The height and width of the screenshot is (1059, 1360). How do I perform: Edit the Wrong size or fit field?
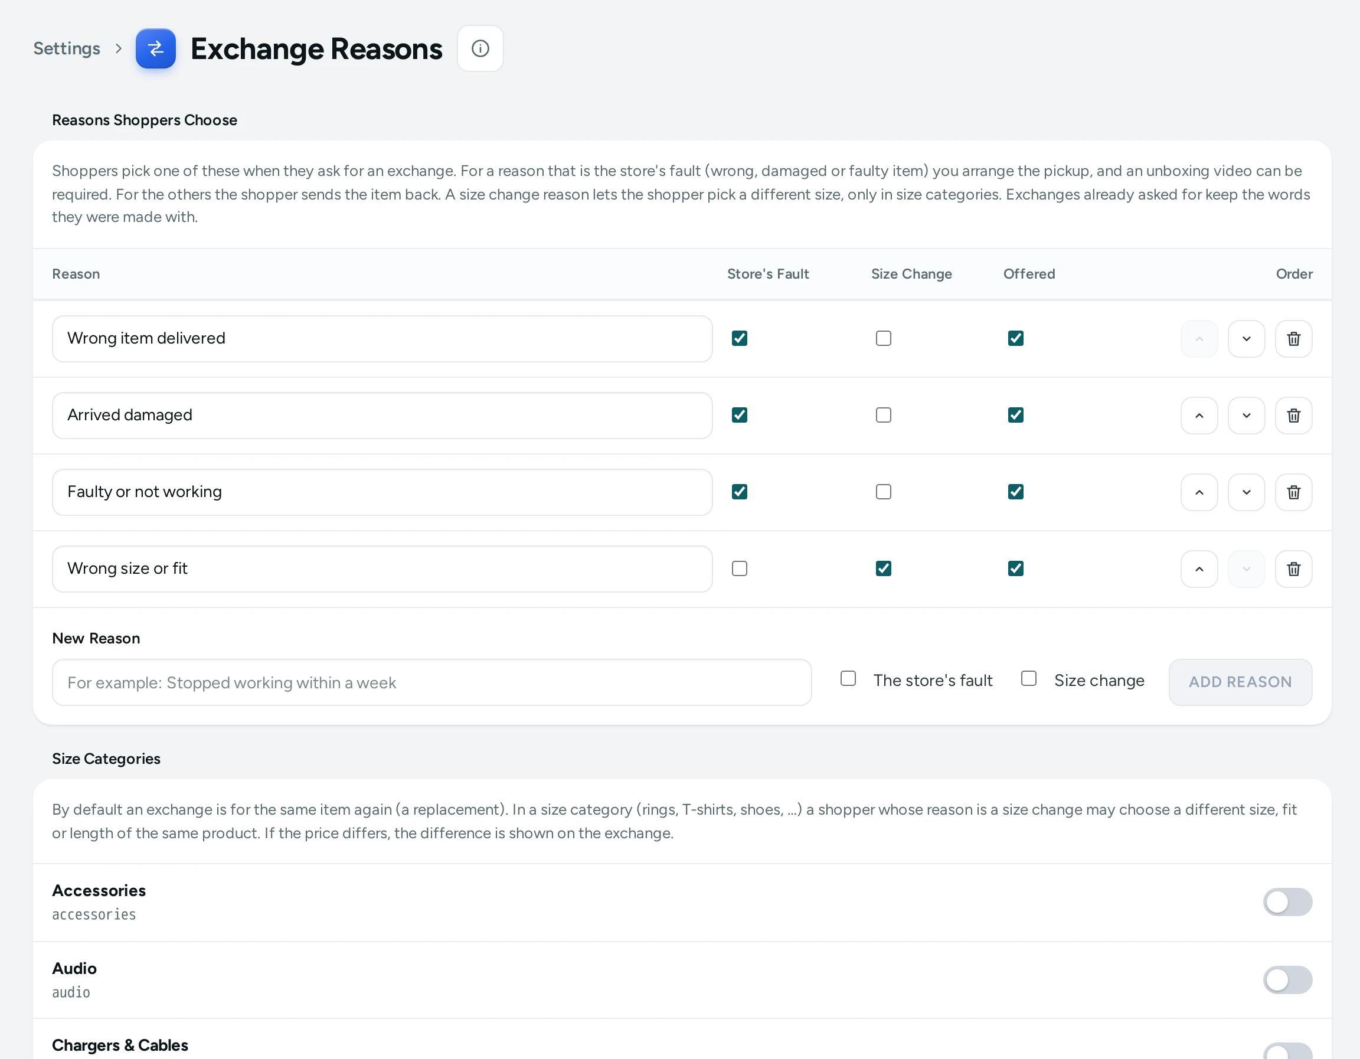382,569
